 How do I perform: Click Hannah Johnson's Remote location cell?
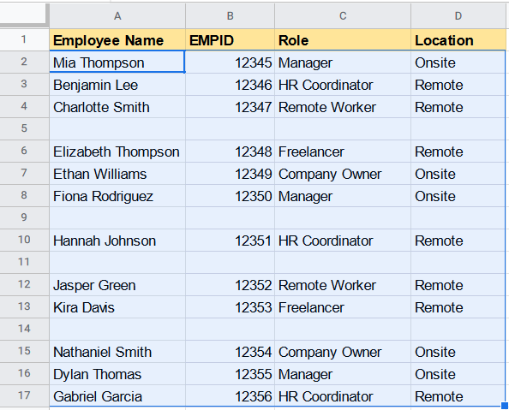[458, 240]
